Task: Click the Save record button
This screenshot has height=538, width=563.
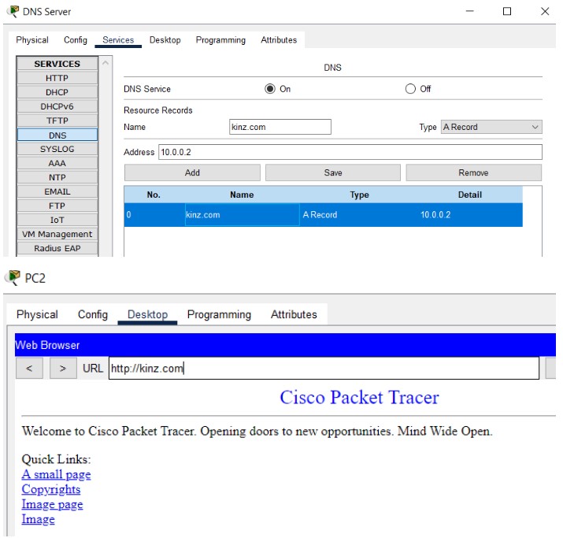Action: pos(333,173)
